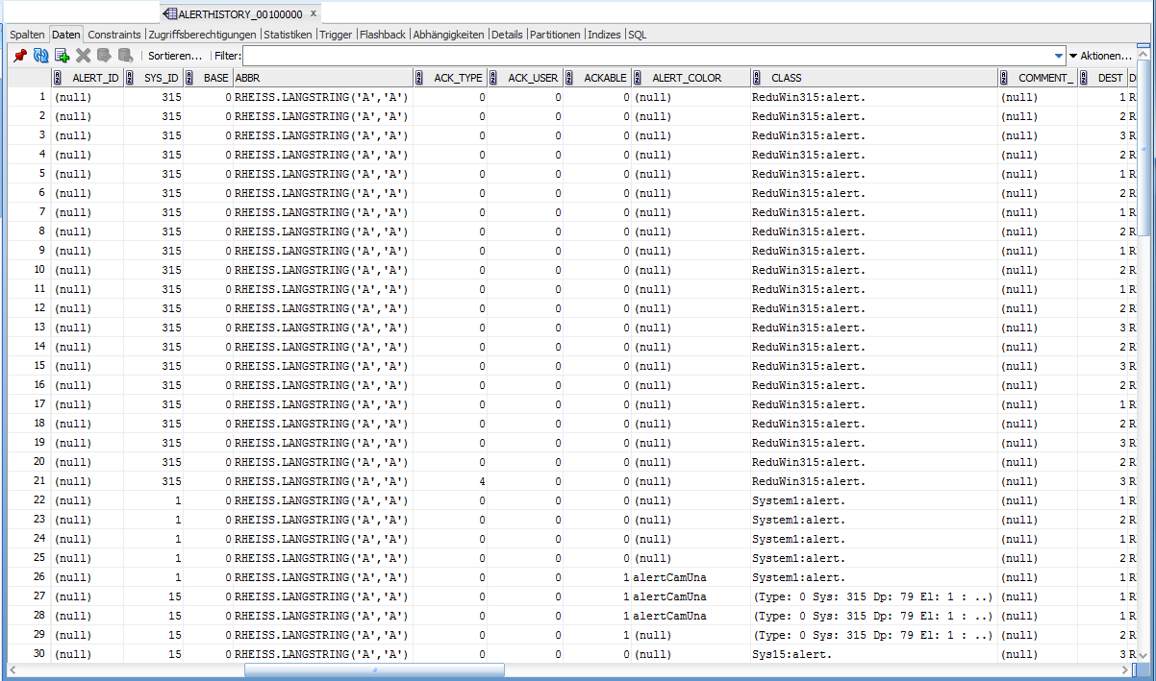Open the Trigger tab
Viewport: 1156px width, 681px height.
point(336,35)
